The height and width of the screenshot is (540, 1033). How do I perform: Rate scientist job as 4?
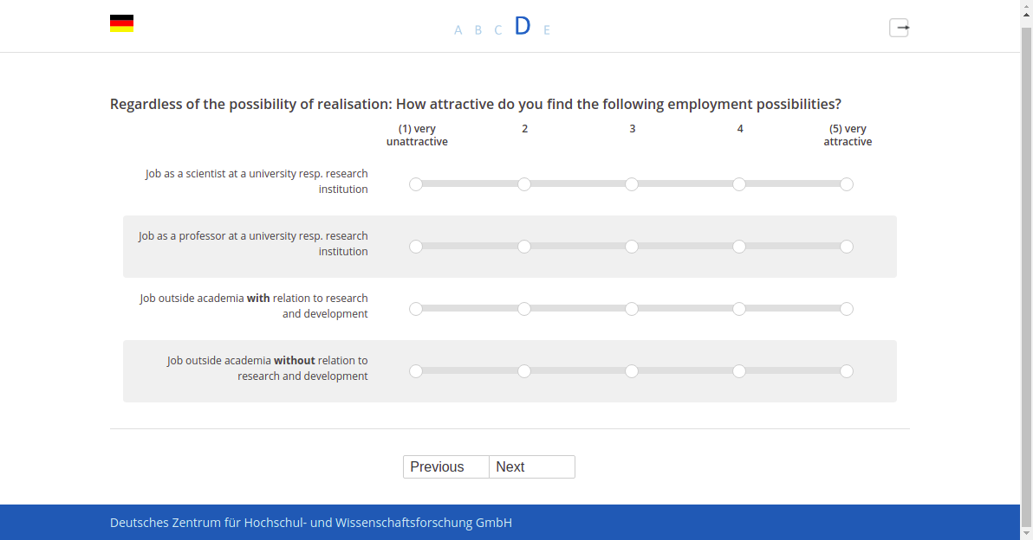(739, 184)
